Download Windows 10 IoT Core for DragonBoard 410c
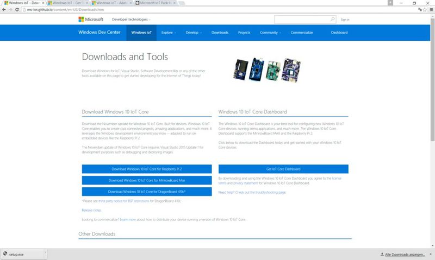Viewport: 435px width, 260px height. pos(147,192)
